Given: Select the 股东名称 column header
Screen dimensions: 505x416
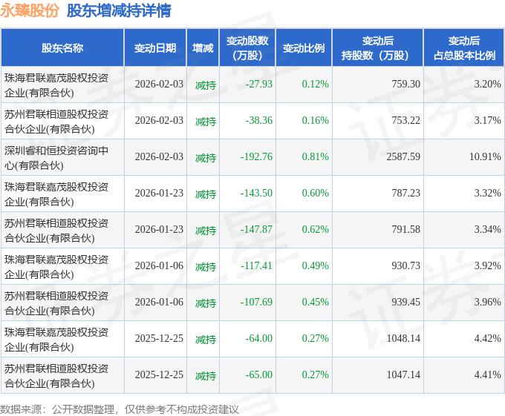Looking at the screenshot, I should coord(62,48).
